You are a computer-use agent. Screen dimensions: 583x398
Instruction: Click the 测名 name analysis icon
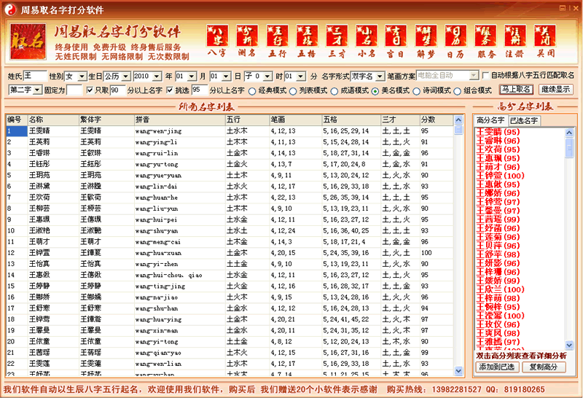coord(247,41)
